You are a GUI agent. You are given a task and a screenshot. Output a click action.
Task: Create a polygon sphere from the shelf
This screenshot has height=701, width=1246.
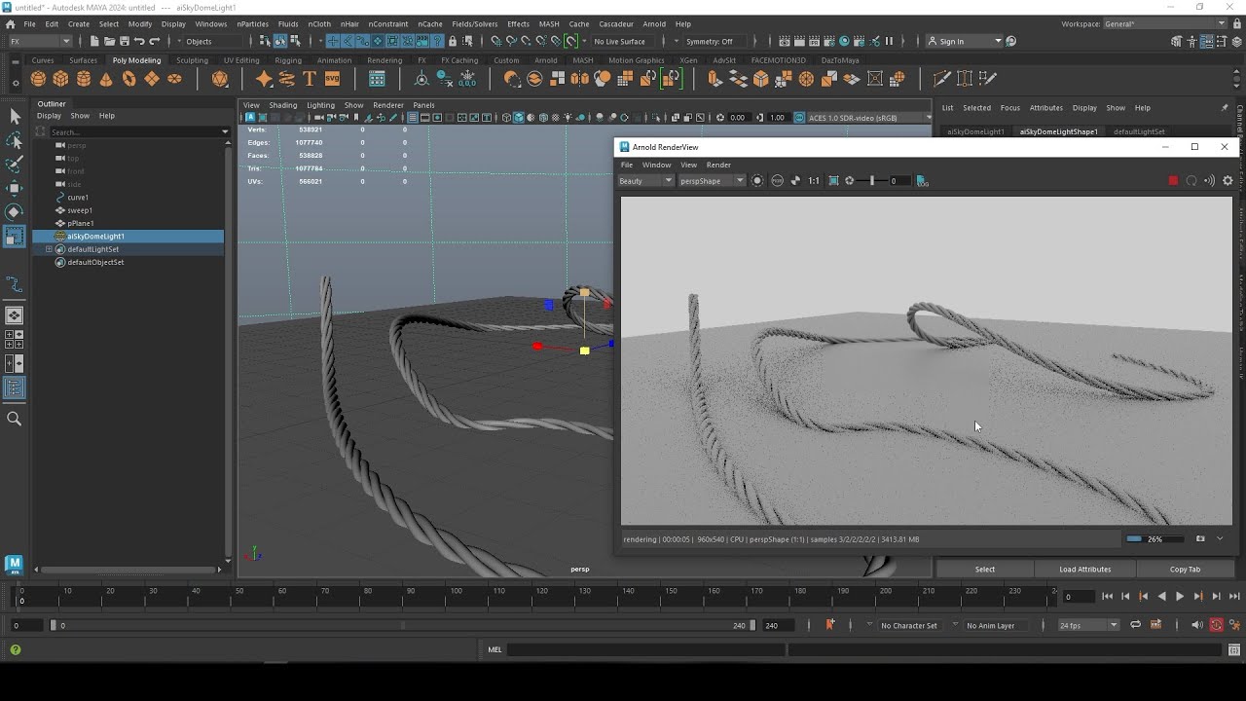tap(38, 79)
